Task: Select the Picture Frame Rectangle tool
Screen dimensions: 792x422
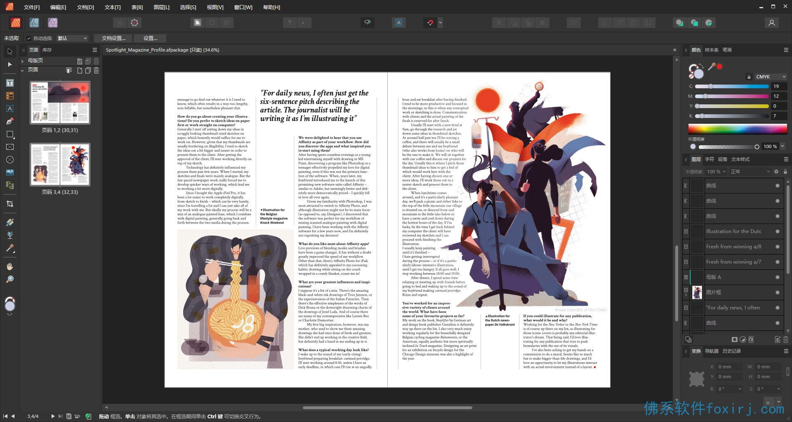Action: 10,147
